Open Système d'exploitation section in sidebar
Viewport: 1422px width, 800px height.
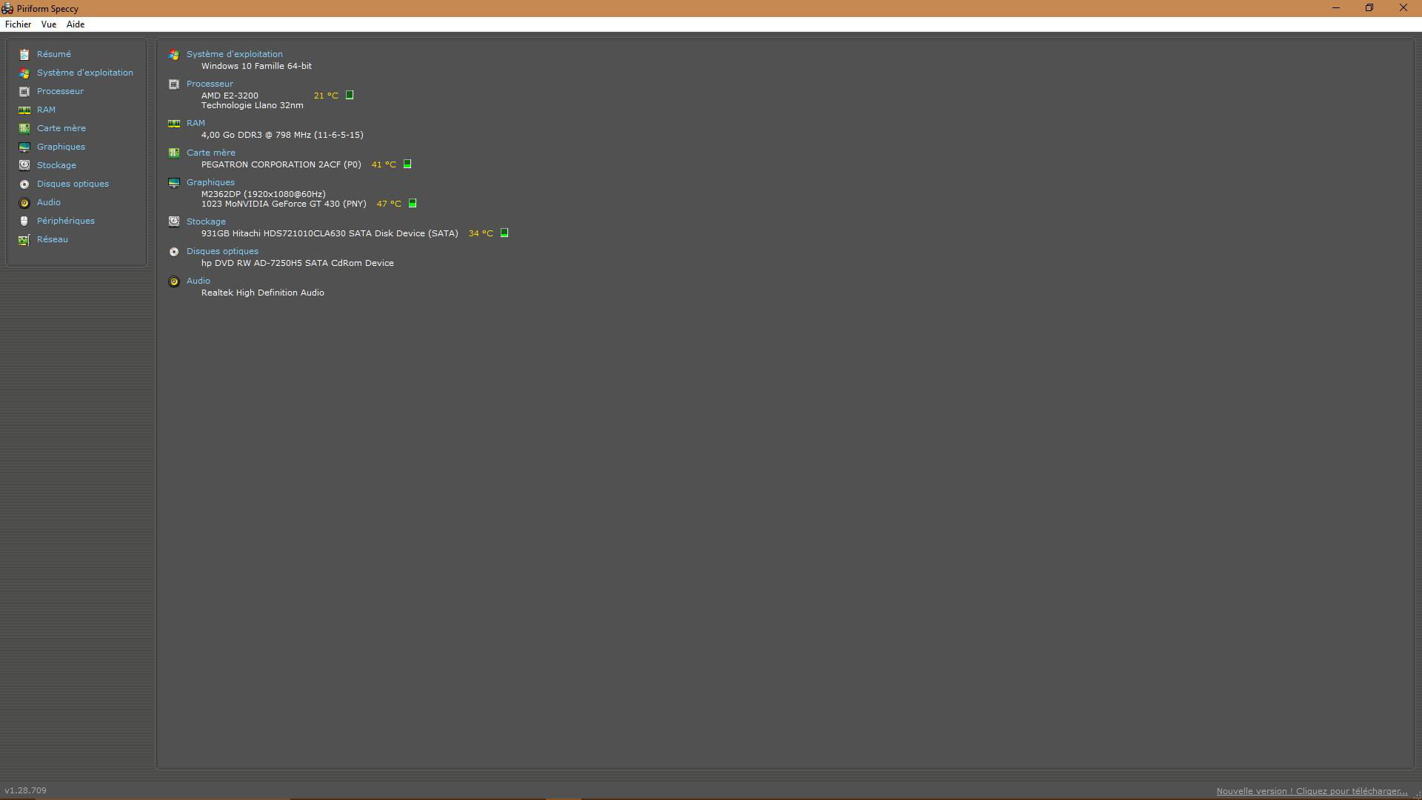tap(85, 73)
